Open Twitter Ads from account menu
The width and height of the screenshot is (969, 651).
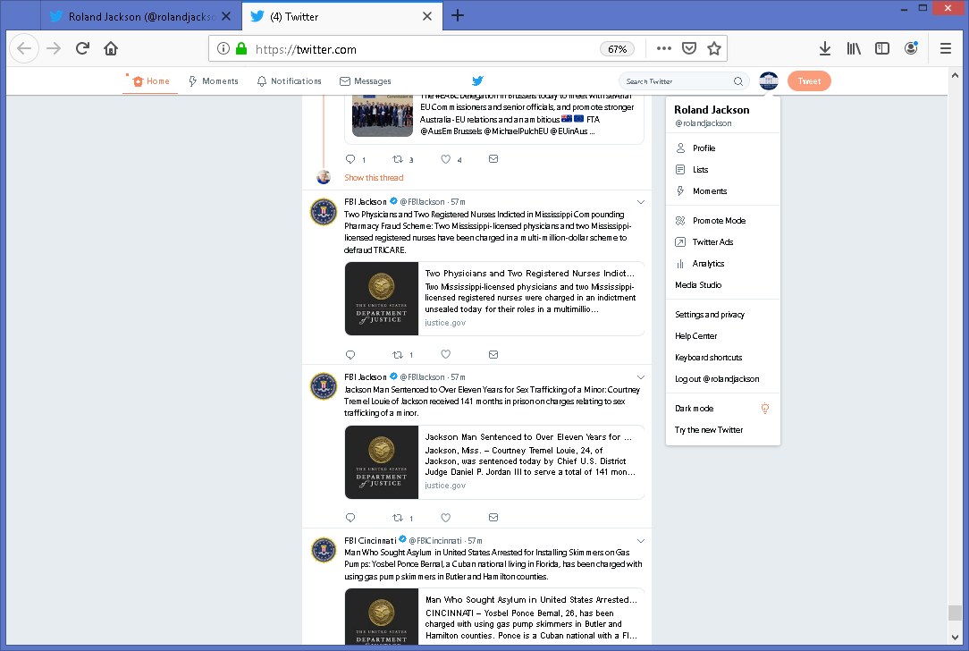722,242
